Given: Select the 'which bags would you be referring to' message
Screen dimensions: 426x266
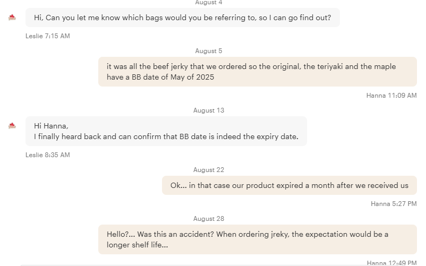Looking at the screenshot, I should point(182,18).
